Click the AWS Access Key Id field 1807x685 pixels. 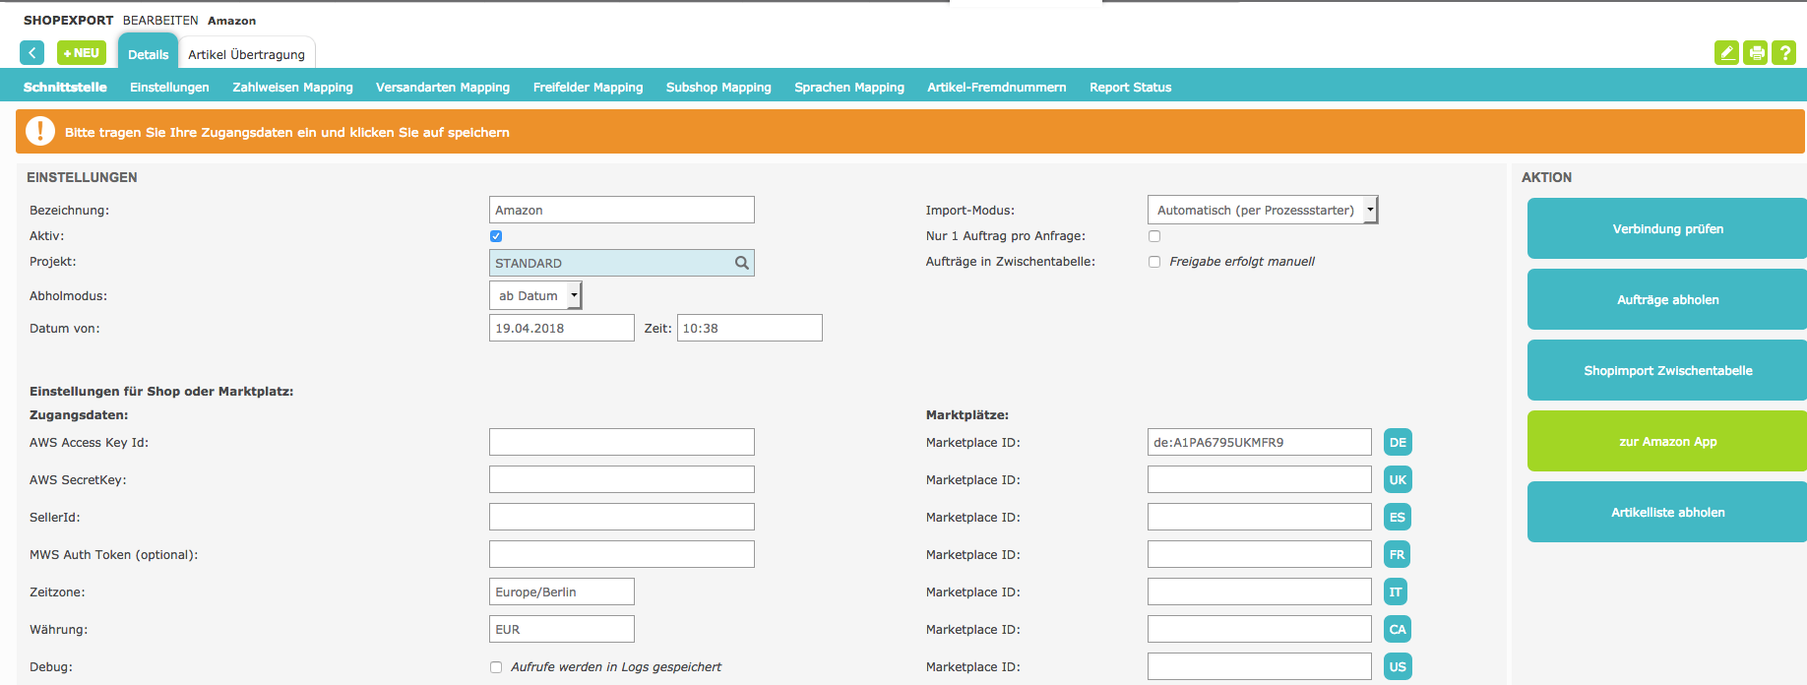pos(621,443)
